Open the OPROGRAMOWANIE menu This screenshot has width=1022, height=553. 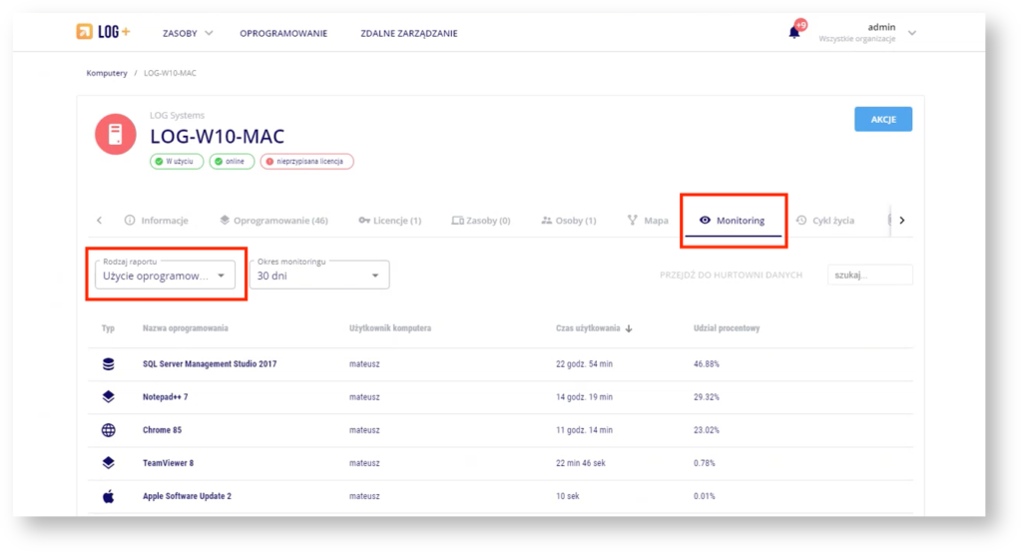click(x=283, y=33)
